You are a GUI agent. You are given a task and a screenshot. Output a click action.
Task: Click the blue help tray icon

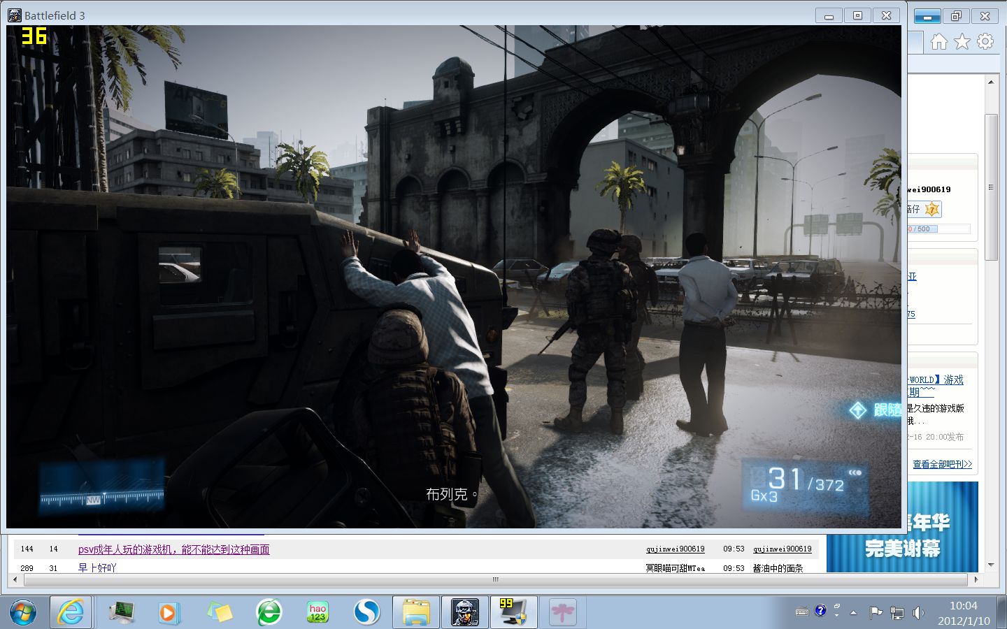click(821, 611)
